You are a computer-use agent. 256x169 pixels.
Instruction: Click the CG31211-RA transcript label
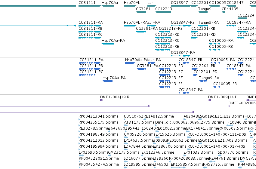tap(91, 23)
